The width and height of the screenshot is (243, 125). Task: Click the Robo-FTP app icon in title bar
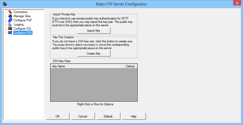[x=5, y=4]
